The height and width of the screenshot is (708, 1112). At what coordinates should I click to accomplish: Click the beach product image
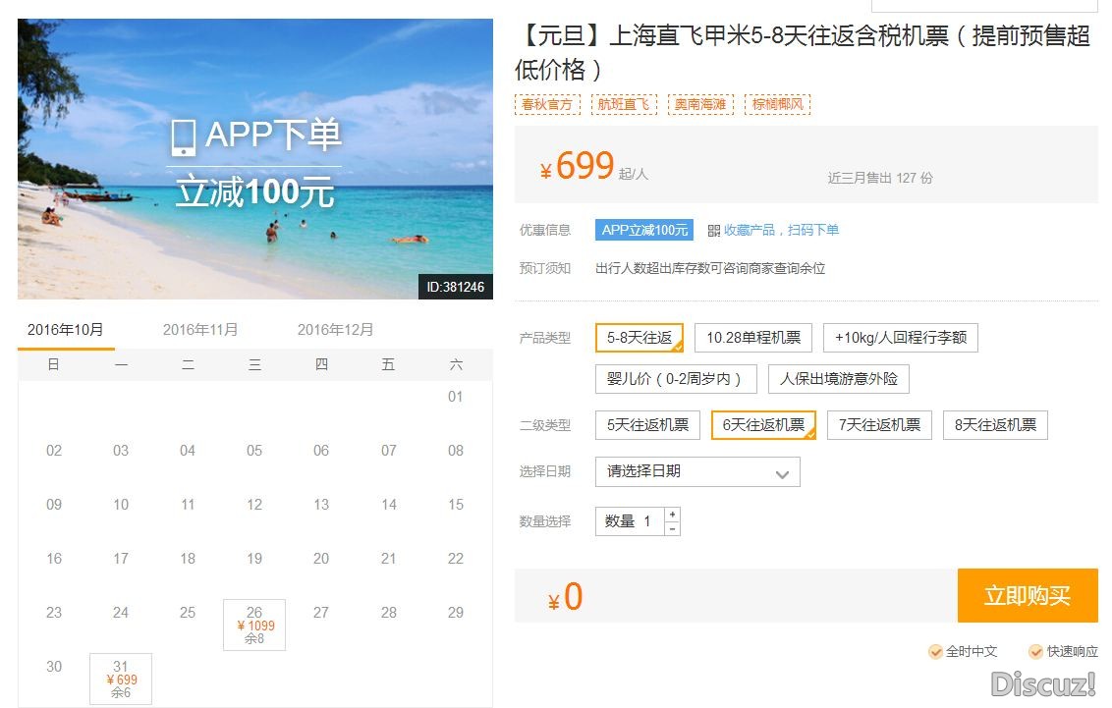point(255,159)
